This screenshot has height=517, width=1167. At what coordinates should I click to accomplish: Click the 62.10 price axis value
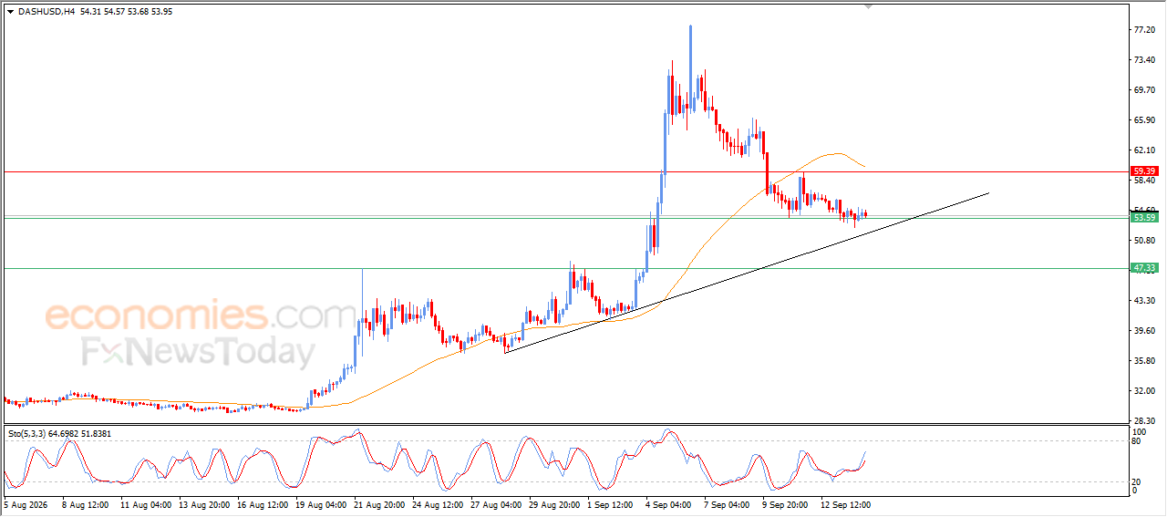click(x=1144, y=150)
